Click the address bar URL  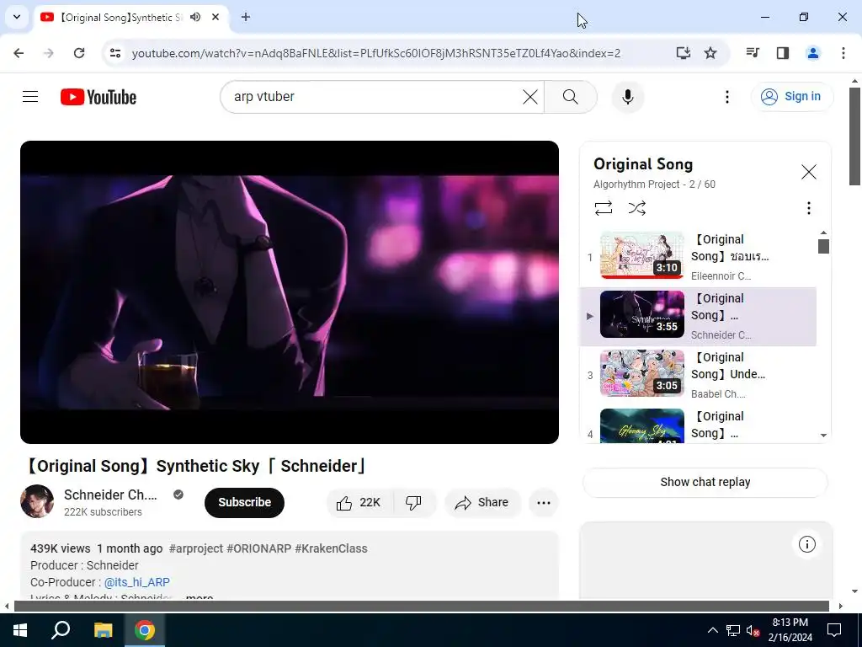376,53
